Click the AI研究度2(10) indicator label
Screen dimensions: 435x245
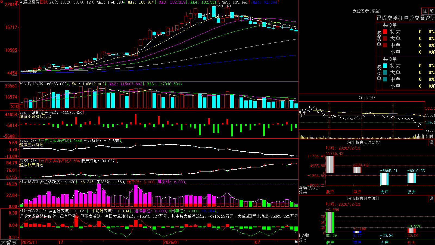(33, 211)
